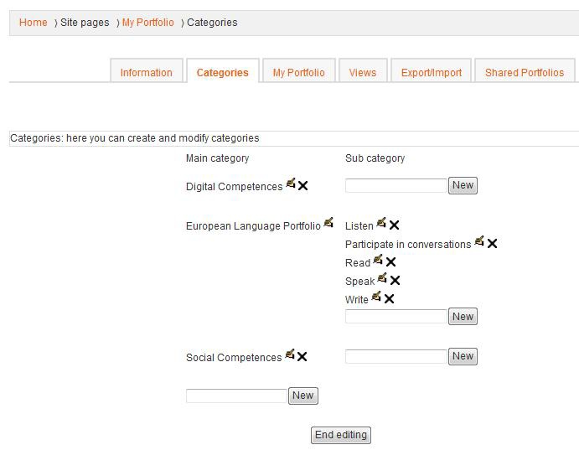Click the Speak subcategory label
The image size is (579, 450).
click(359, 282)
